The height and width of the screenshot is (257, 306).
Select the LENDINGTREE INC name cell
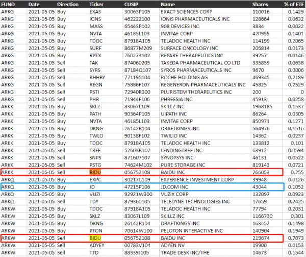click(x=182, y=150)
